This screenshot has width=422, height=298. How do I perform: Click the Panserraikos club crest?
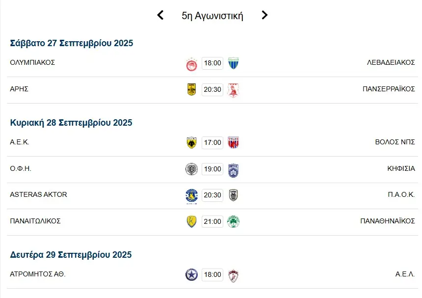[233, 90]
